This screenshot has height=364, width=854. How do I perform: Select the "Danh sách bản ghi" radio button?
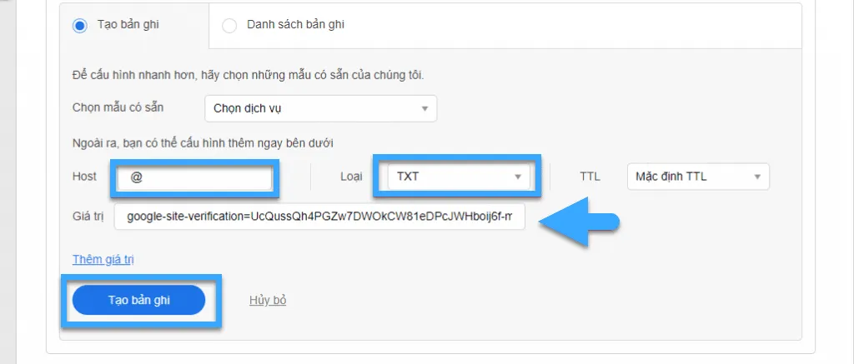click(x=229, y=26)
